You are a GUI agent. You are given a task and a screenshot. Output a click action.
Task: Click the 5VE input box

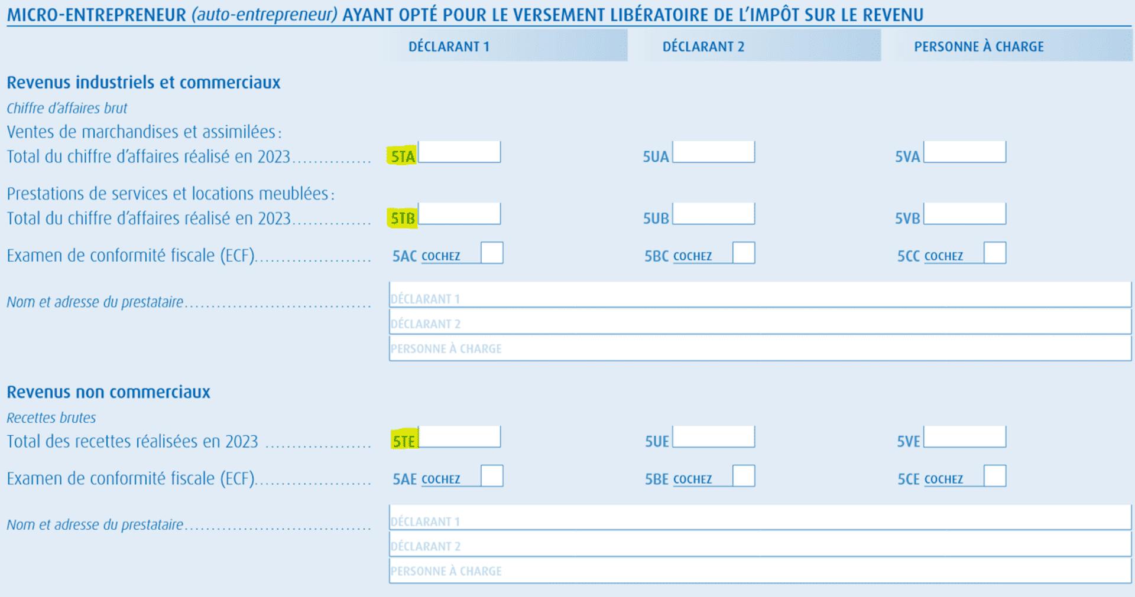(x=965, y=437)
